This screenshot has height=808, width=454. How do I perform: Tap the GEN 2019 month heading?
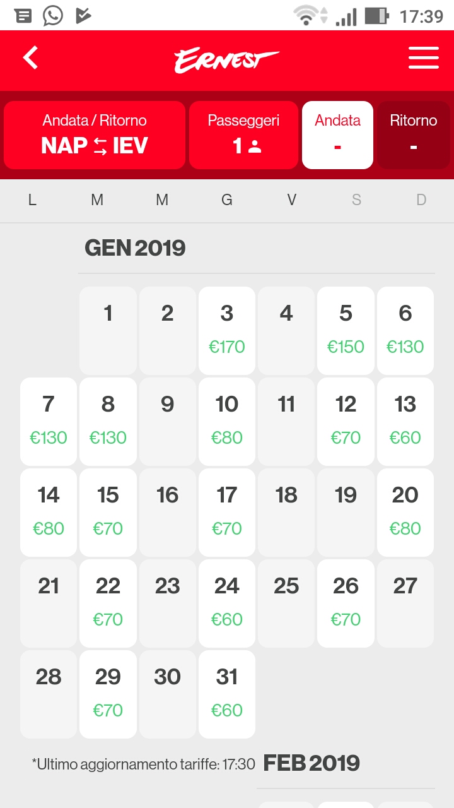(x=135, y=248)
